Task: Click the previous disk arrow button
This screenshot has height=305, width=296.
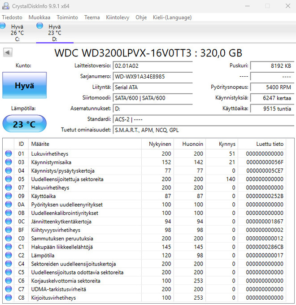Action: click(8, 52)
